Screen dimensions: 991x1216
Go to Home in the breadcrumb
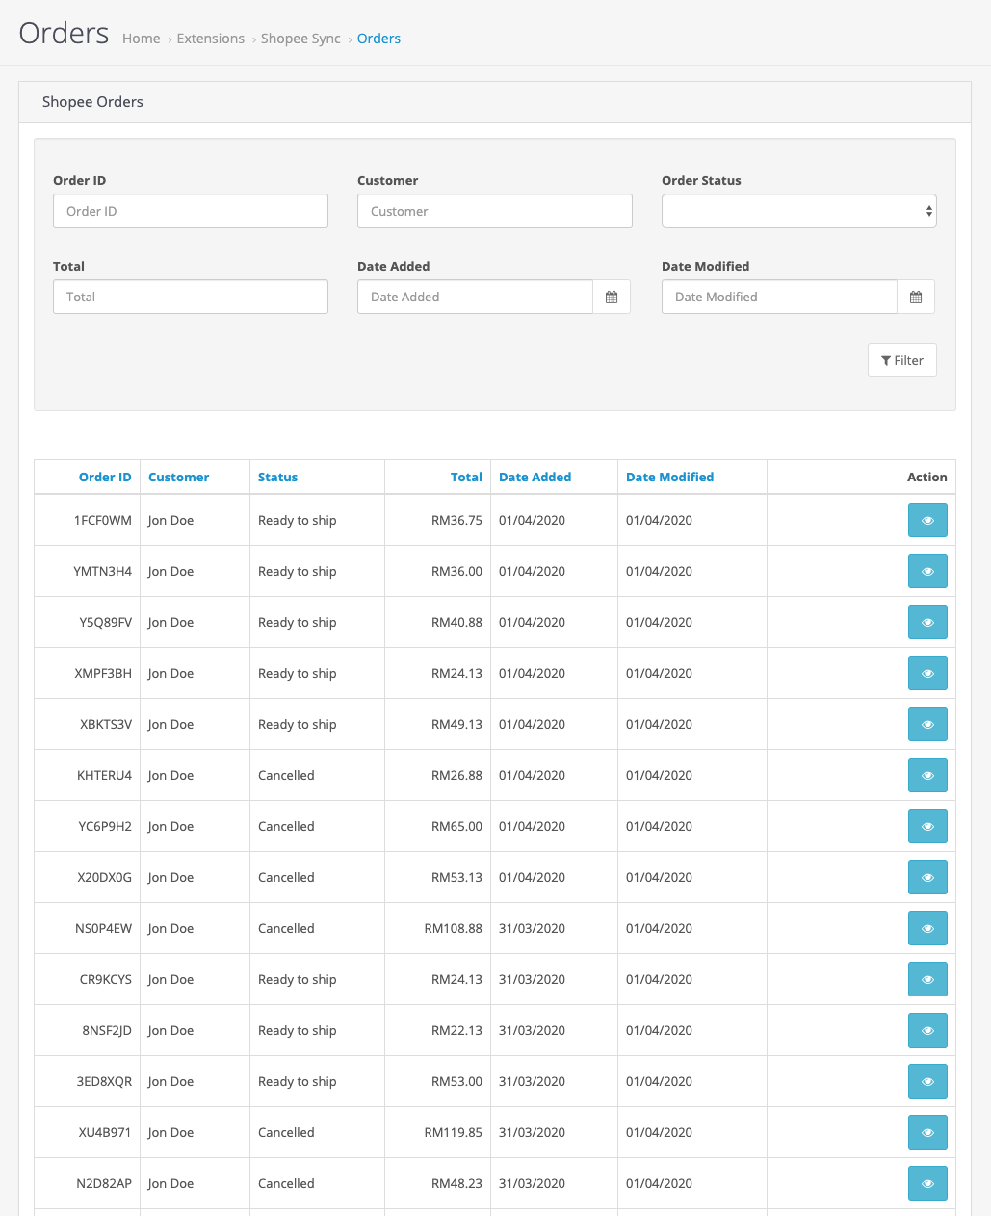pos(142,39)
